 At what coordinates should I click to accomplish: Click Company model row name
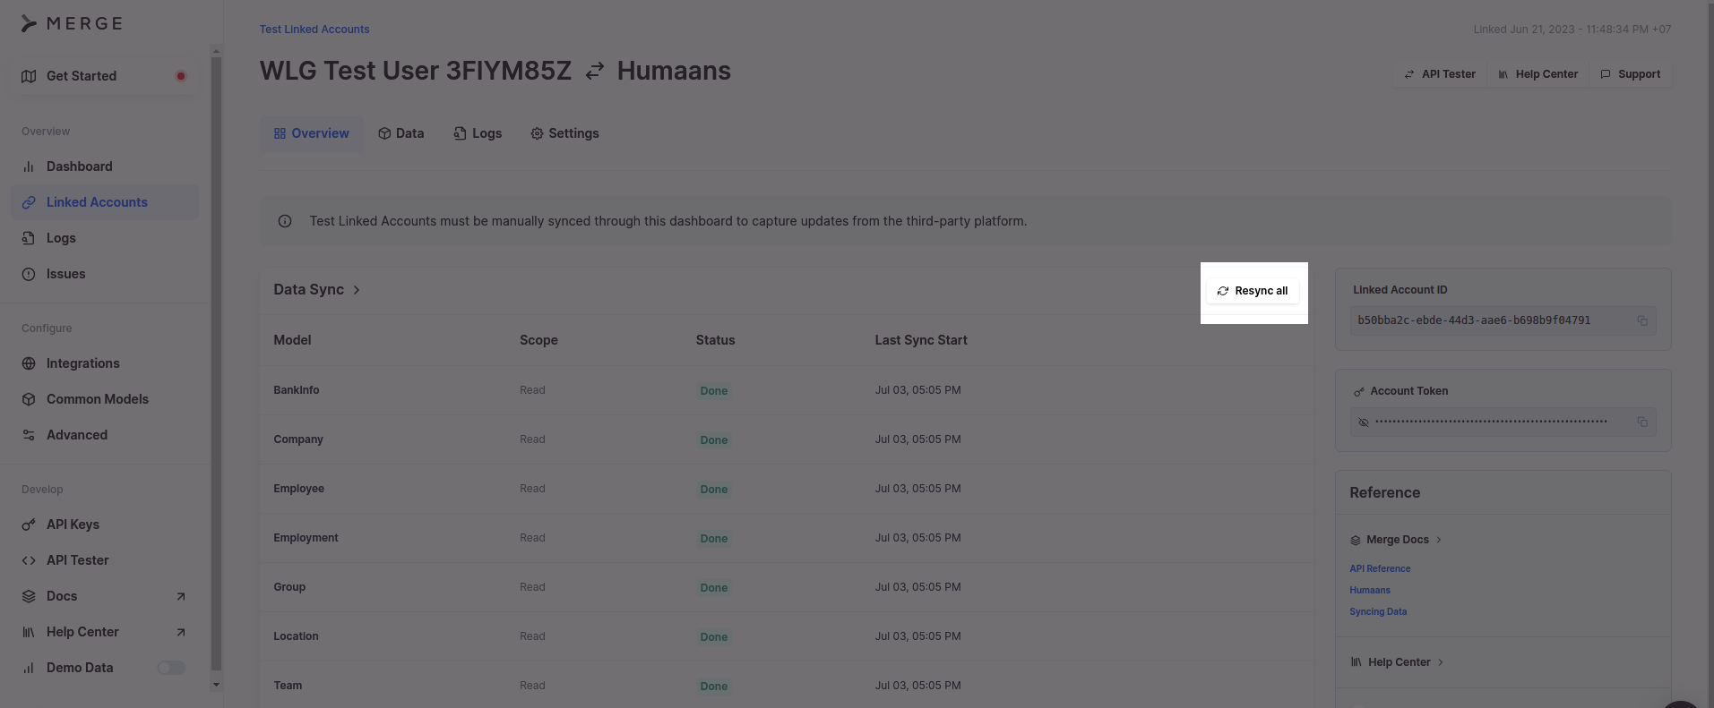(298, 439)
